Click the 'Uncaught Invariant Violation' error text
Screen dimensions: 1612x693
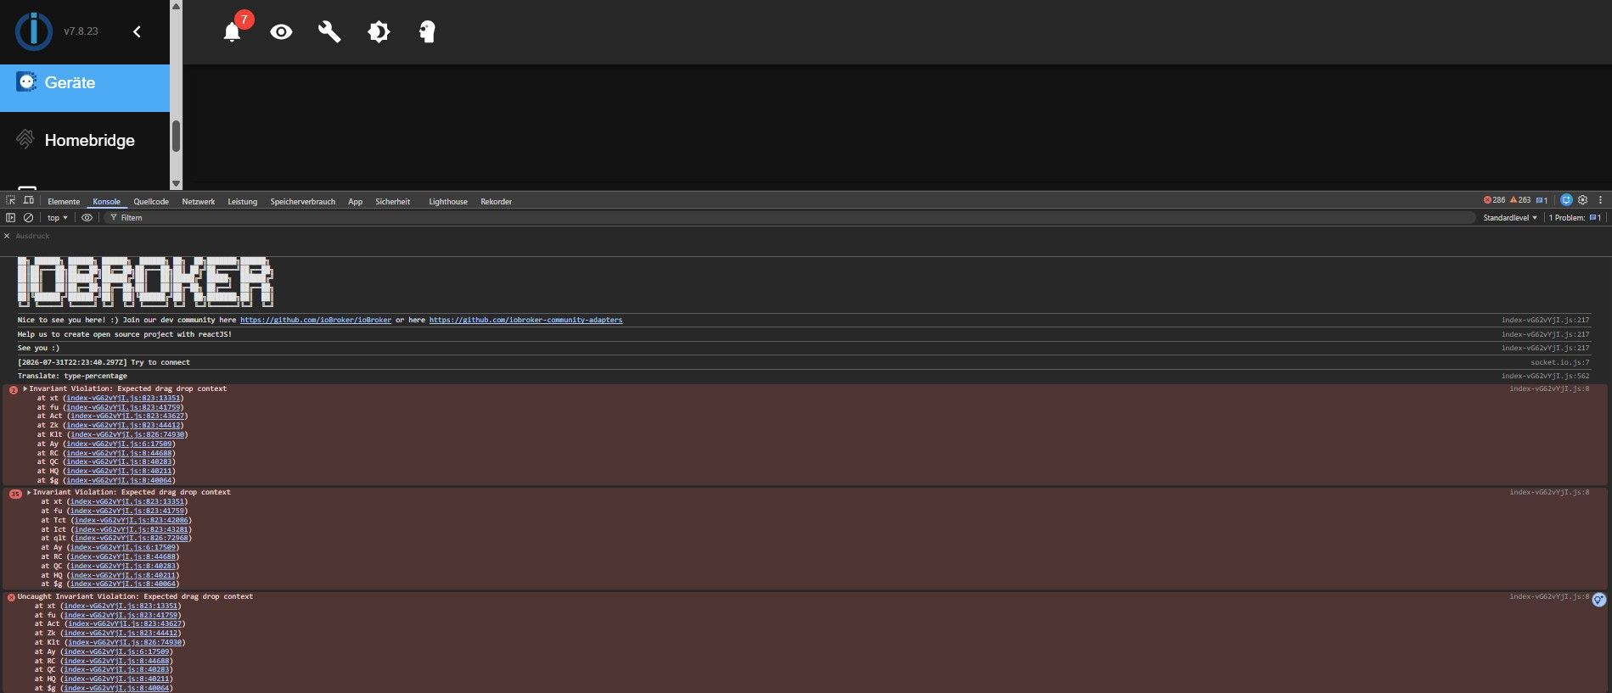tap(135, 596)
